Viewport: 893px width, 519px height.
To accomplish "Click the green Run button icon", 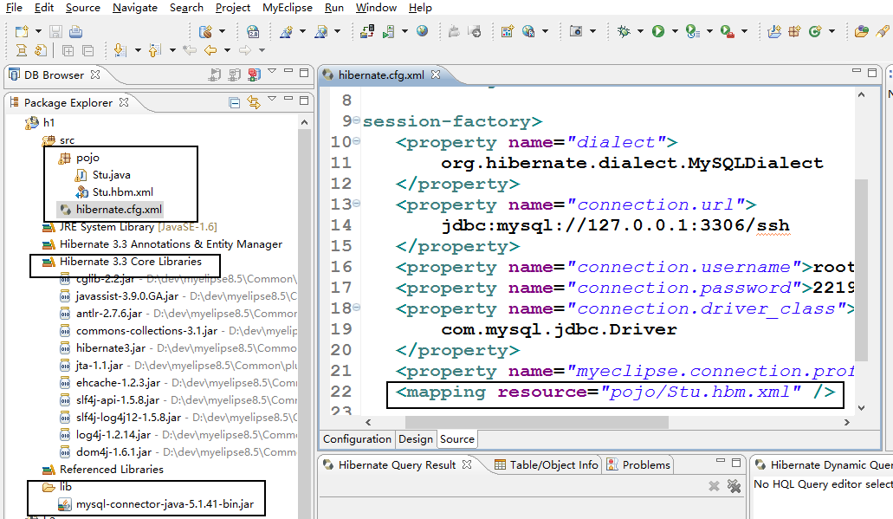I will pyautogui.click(x=658, y=31).
